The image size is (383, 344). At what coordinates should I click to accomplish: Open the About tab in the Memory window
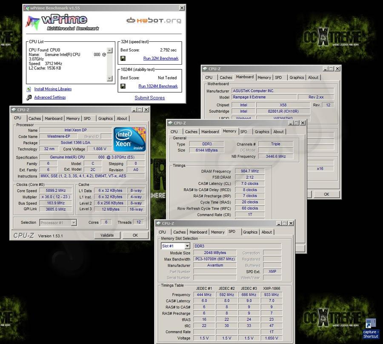point(278,132)
